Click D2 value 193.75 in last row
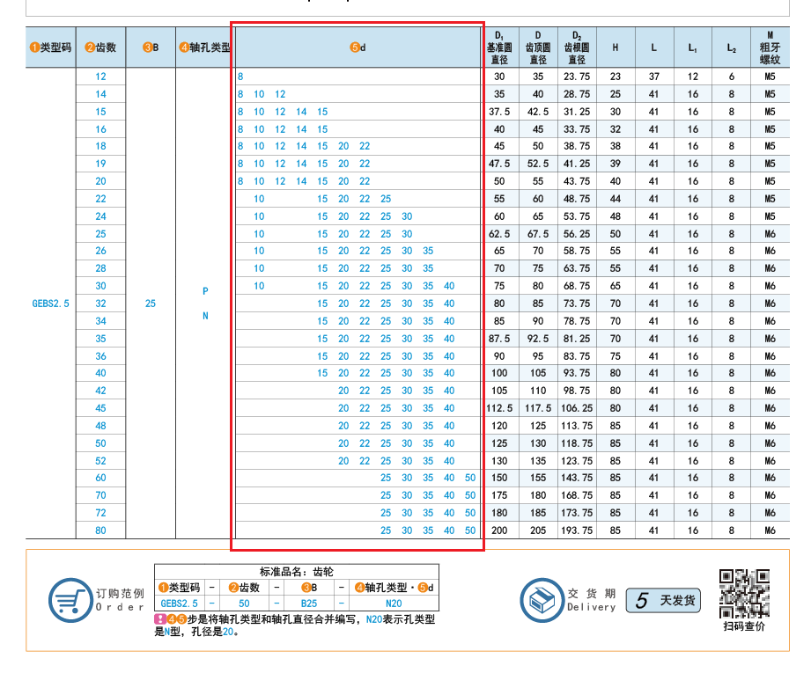This screenshot has width=811, height=673. [x=578, y=530]
